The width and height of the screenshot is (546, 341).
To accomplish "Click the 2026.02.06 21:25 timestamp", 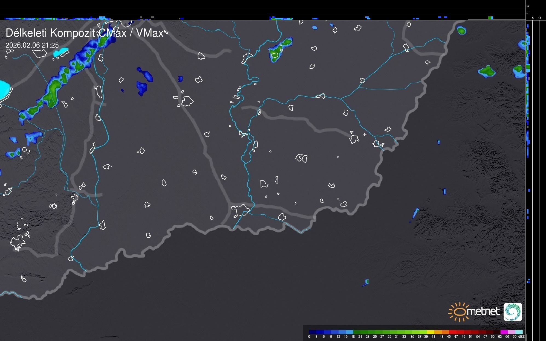I will (32, 45).
